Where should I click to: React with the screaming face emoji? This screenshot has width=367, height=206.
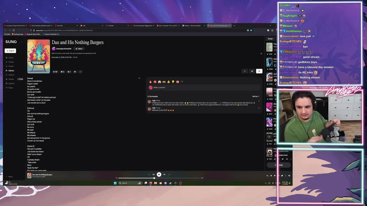click(159, 82)
